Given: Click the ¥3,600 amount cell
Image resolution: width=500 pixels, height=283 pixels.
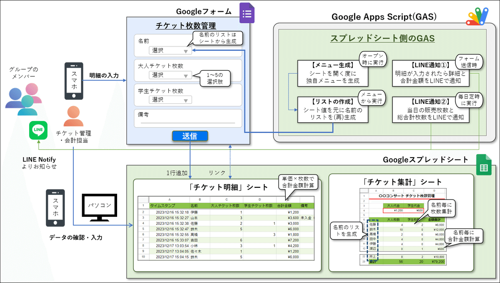Looking at the screenshot, I should (288, 217).
